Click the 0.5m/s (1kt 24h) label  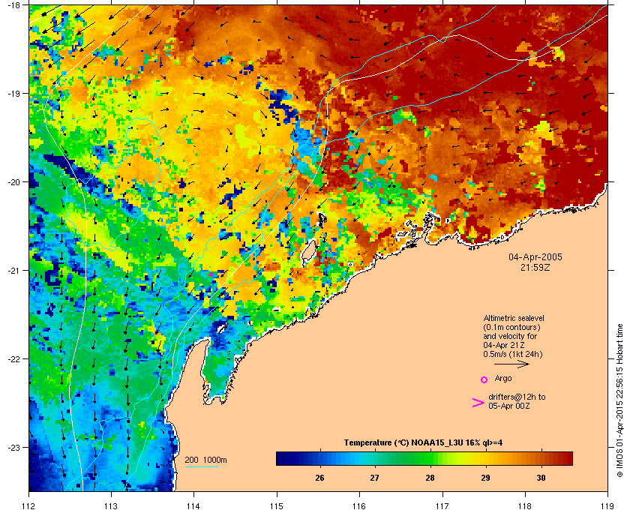pos(513,354)
